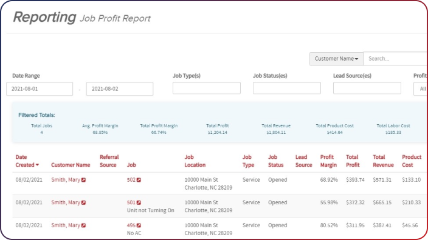Open the Lead Source(es) filter box
This screenshot has height=240, width=428.
367,88
